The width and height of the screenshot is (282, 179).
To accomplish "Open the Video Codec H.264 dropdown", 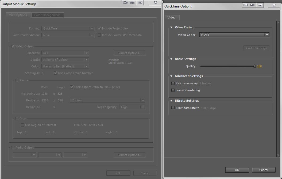I will coord(234,35).
